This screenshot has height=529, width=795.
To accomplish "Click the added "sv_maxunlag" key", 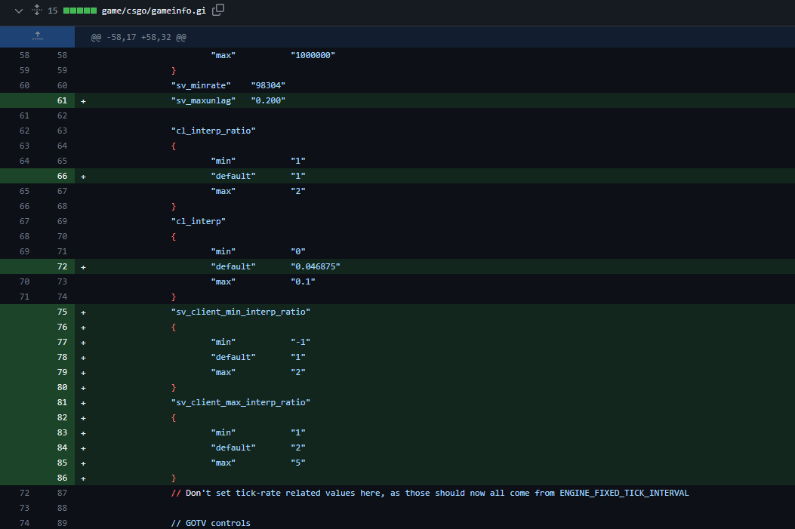I will tap(203, 100).
